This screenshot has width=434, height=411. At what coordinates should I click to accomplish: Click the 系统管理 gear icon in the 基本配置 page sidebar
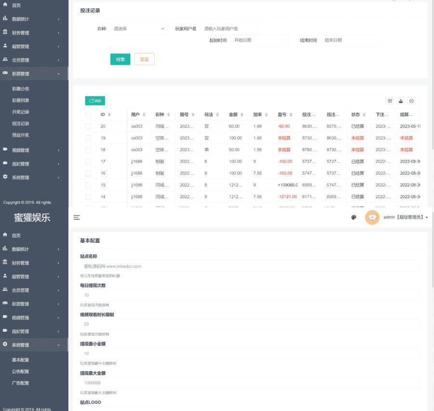coord(5,344)
